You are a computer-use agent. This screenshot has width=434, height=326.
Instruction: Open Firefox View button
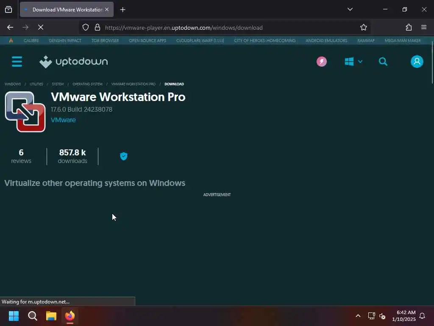click(x=8, y=10)
